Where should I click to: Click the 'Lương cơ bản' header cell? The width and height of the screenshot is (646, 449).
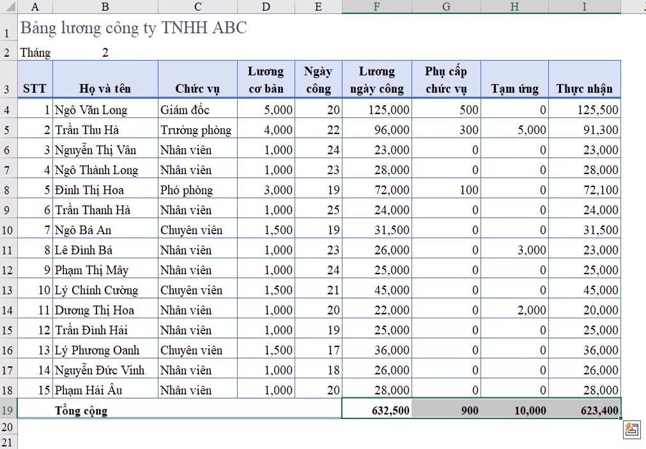pyautogui.click(x=266, y=79)
